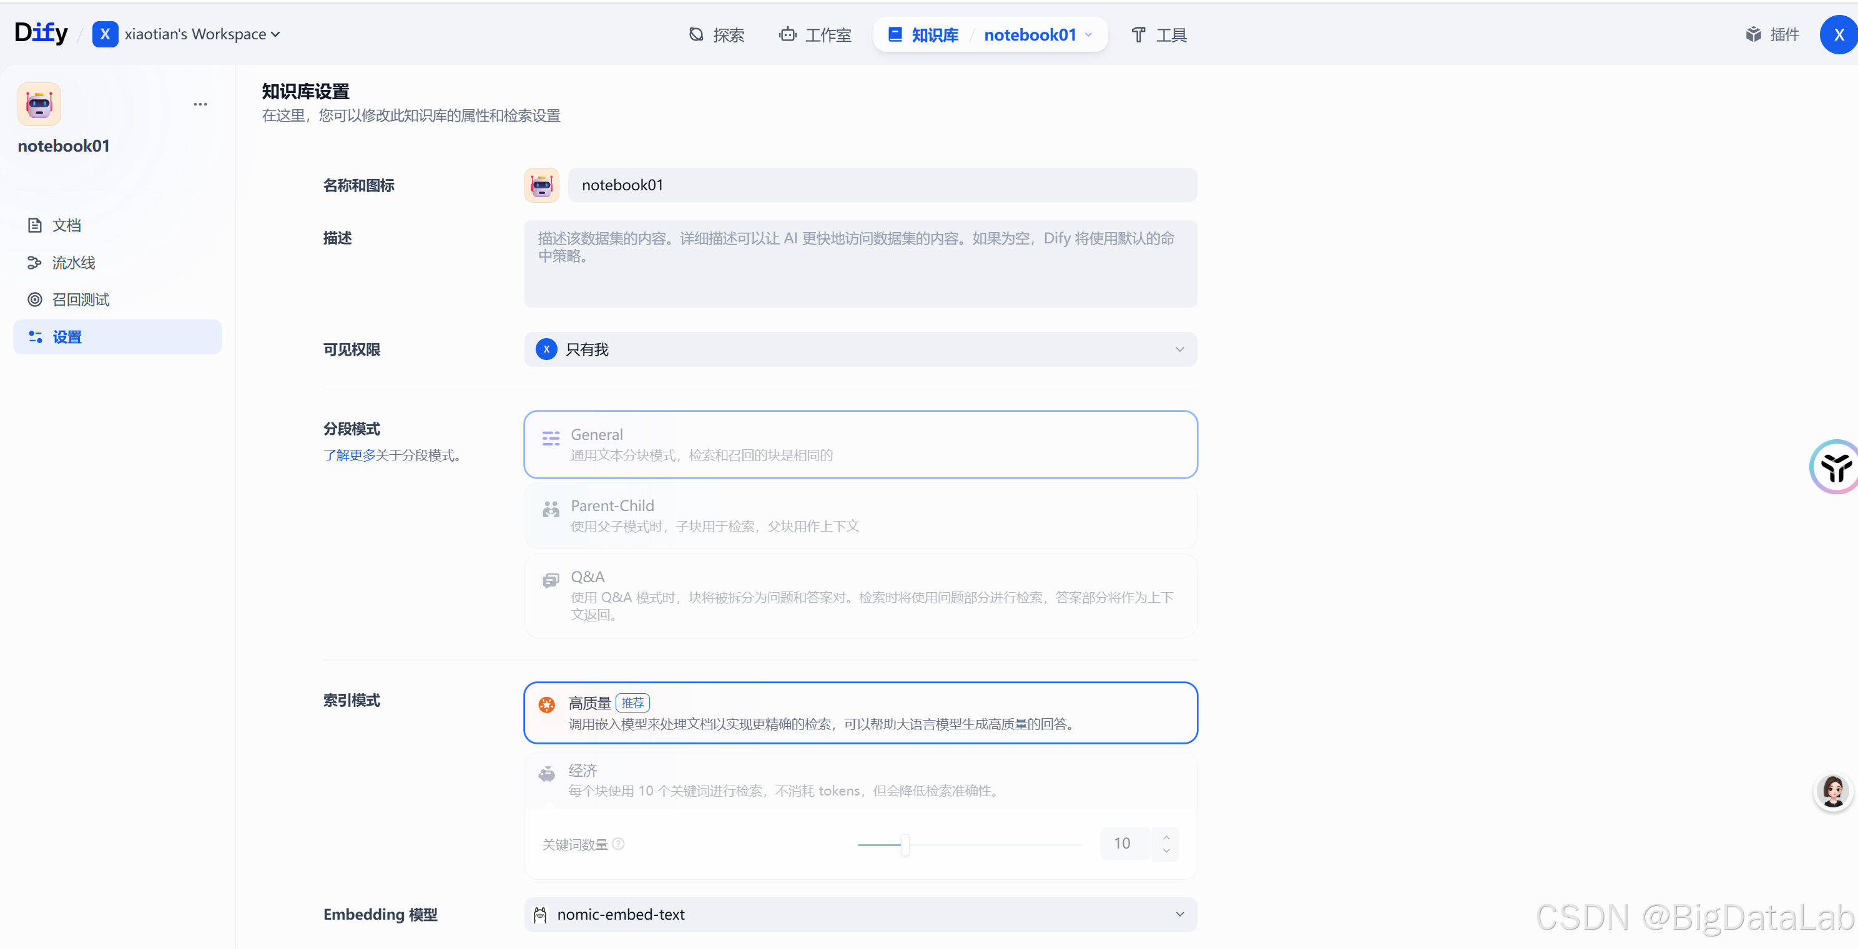Click the 关键词数量 slider handle
Image resolution: width=1858 pixels, height=949 pixels.
pyautogui.click(x=905, y=845)
